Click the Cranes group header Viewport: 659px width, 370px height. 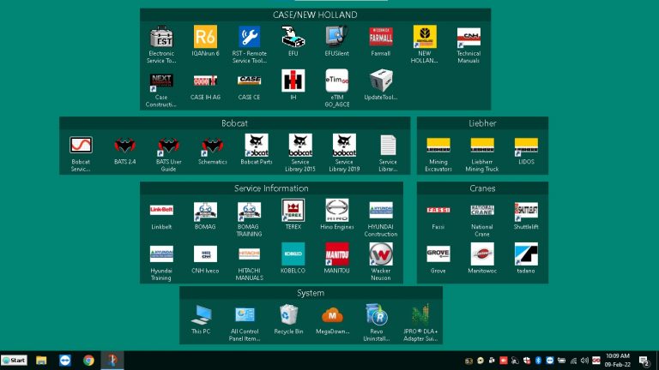pos(482,188)
